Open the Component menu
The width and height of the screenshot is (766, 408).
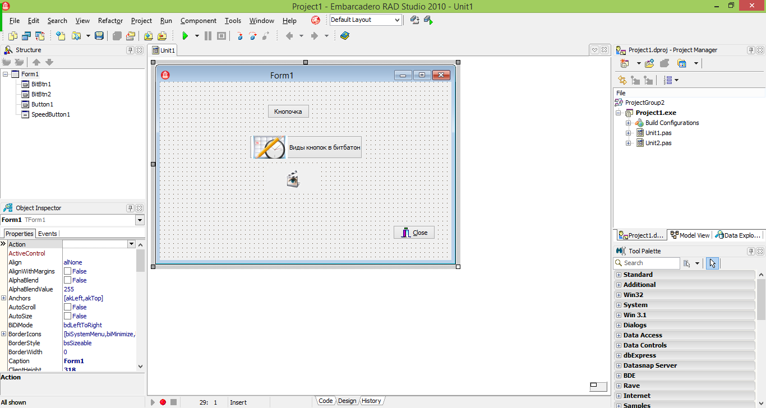199,21
